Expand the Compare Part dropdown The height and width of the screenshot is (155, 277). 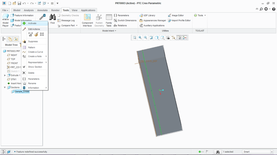77,26
